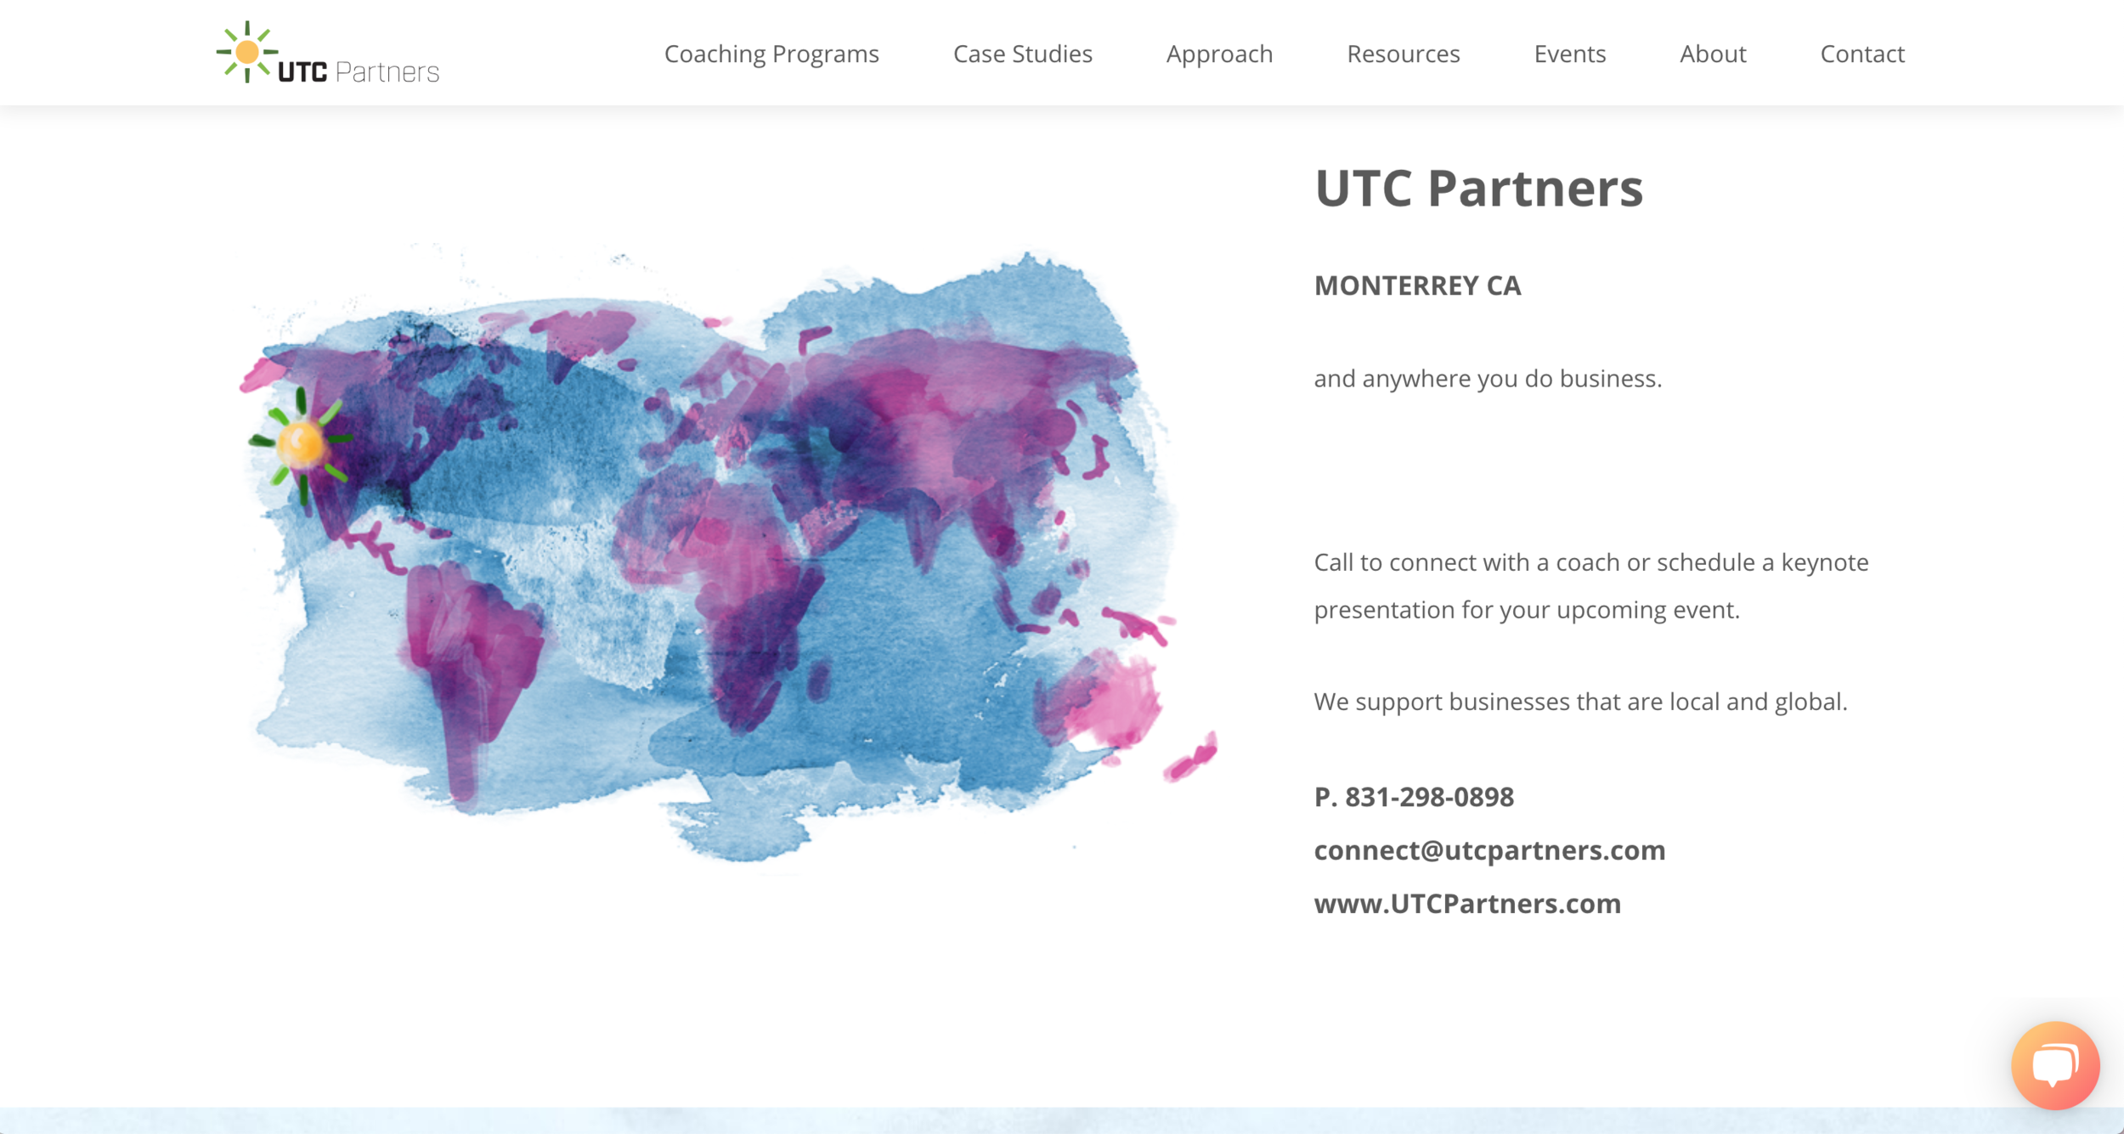Click the 'and anywhere you do business' text
Screen dimensions: 2124x1134
point(1487,378)
